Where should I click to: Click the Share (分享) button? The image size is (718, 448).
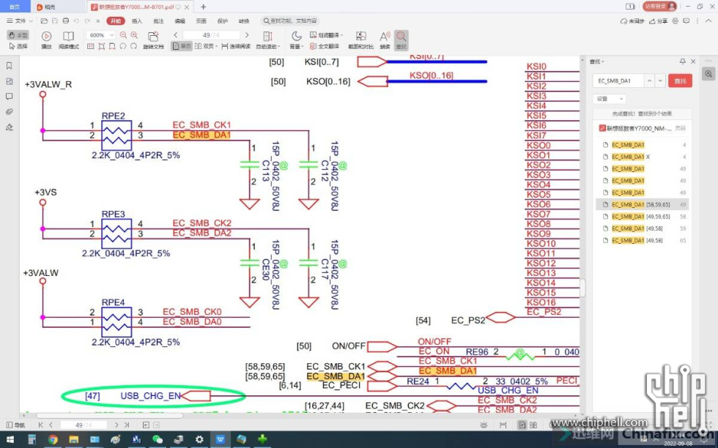click(x=658, y=20)
